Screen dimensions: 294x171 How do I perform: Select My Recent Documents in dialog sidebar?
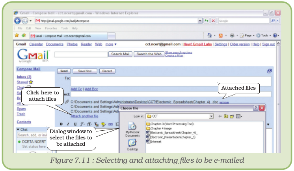tap(132, 130)
